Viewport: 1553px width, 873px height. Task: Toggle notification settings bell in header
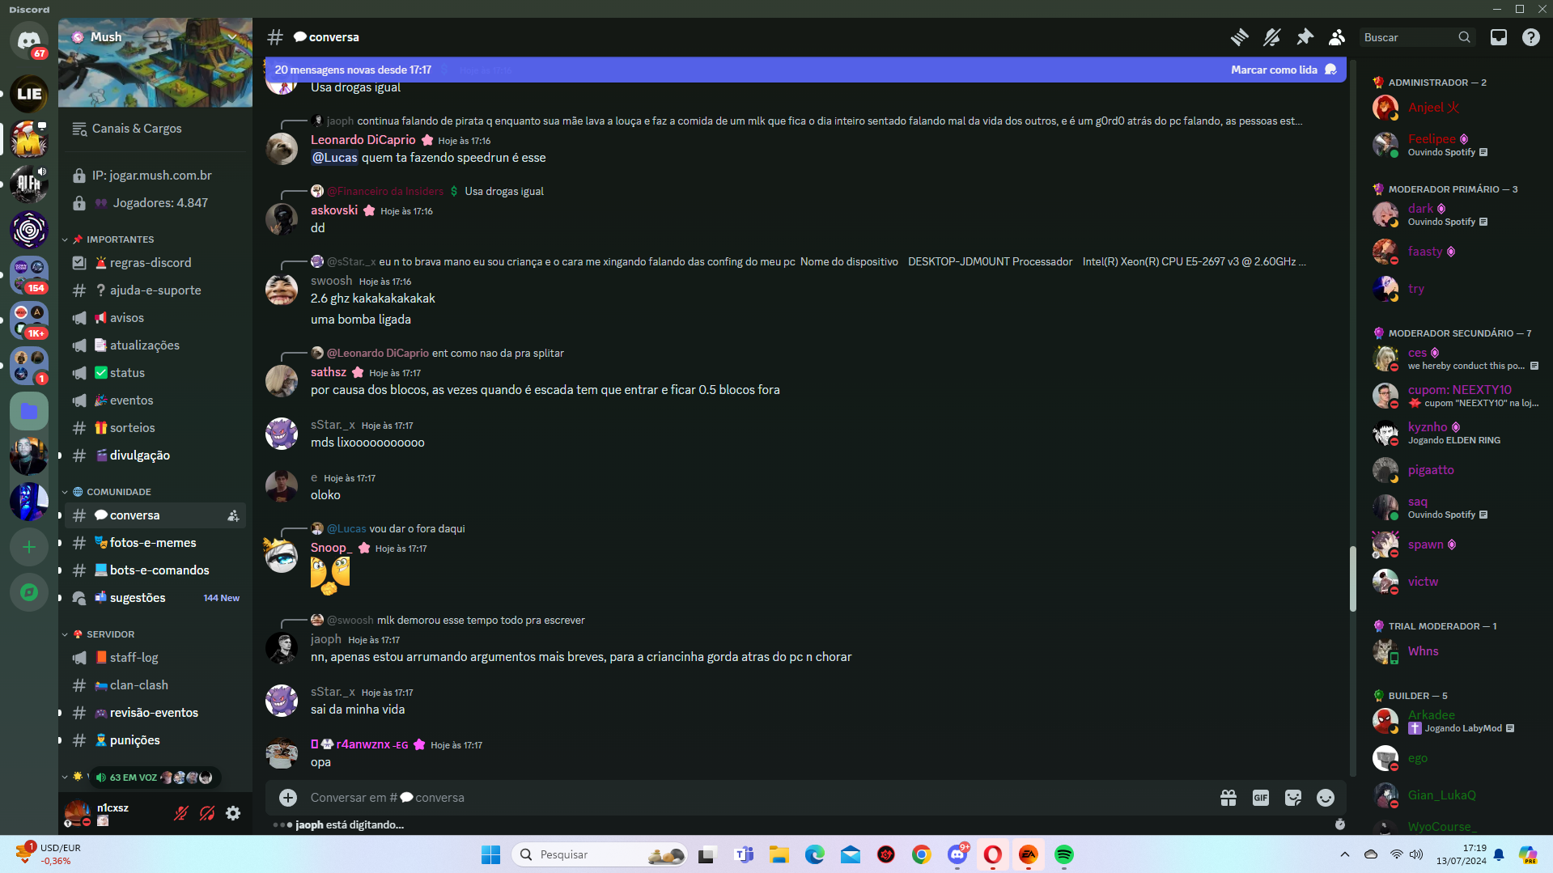click(1271, 37)
